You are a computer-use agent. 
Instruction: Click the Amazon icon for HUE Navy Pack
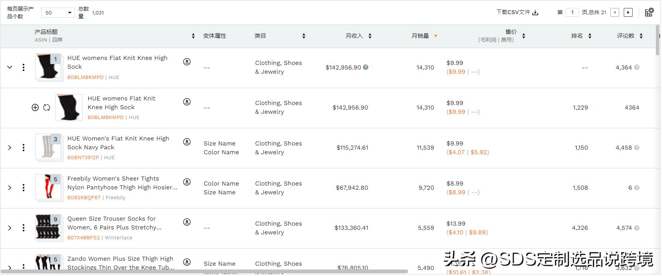(187, 142)
